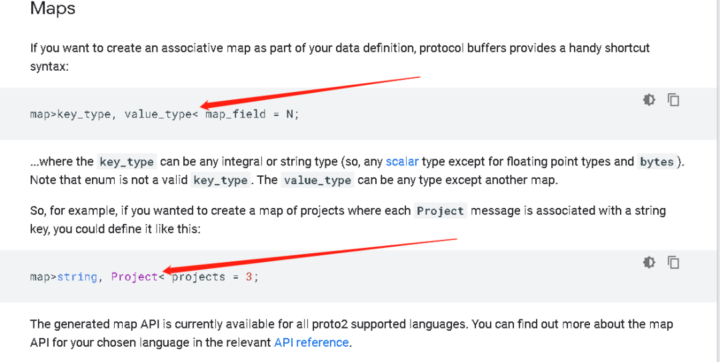
Task: Copy the map_field code sample
Action: click(x=674, y=100)
